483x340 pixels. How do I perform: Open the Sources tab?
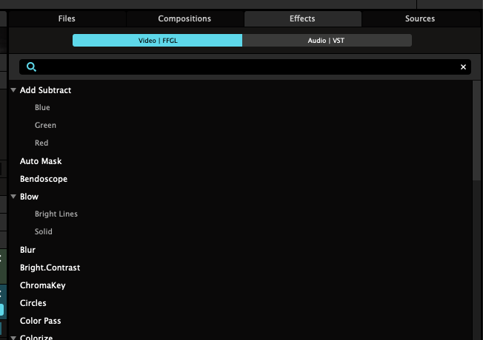click(x=420, y=18)
